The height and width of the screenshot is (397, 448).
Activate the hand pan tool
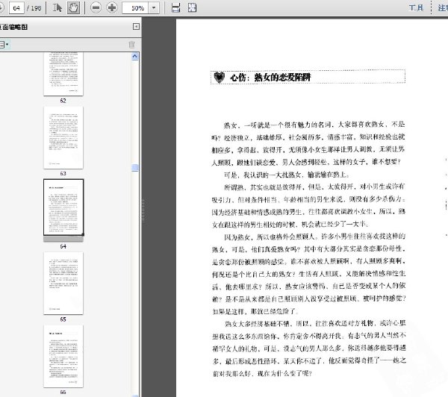pyautogui.click(x=73, y=7)
